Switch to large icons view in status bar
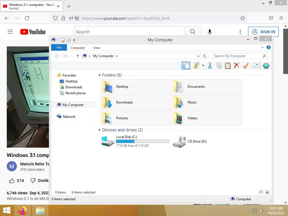288x216 pixels. click(268, 192)
